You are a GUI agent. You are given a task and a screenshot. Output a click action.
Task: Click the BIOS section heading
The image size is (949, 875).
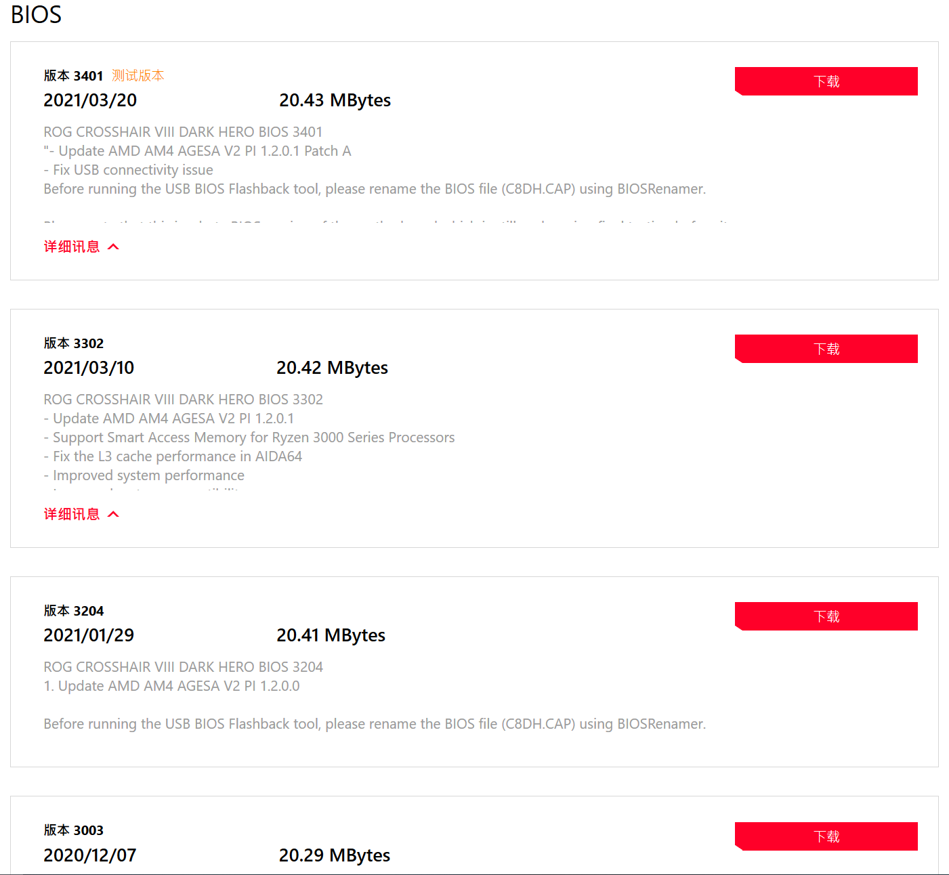coord(36,14)
